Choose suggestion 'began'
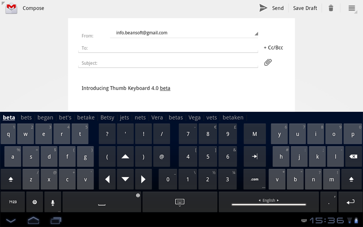This screenshot has width=363, height=227. point(45,118)
